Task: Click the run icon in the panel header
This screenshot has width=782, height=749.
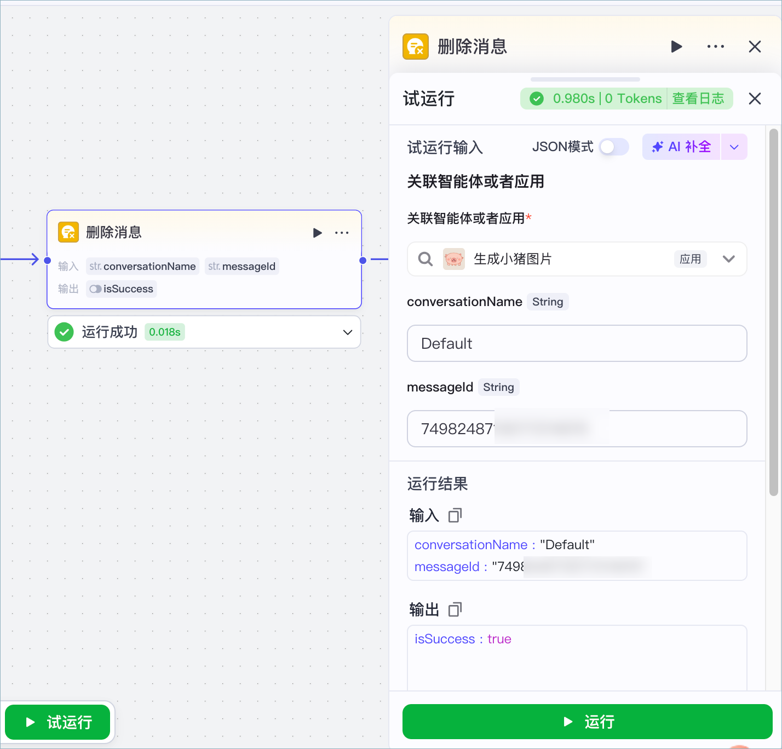Action: pos(676,47)
